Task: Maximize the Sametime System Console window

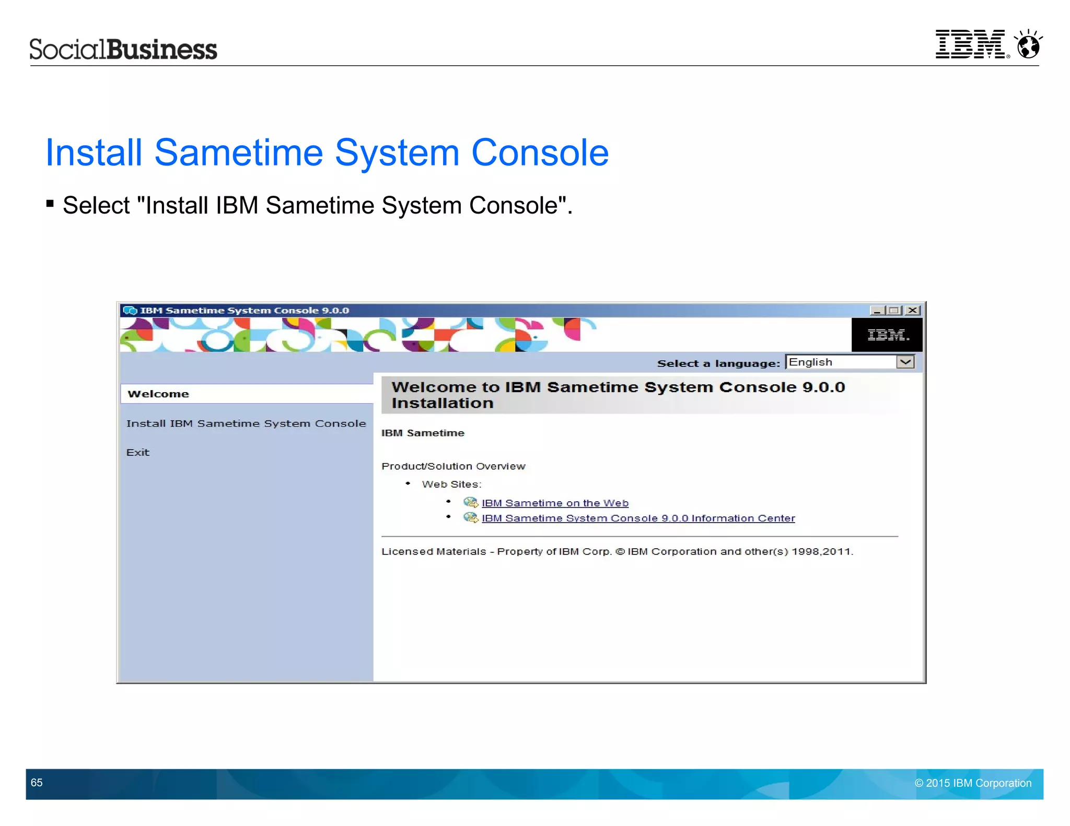Action: [x=894, y=311]
